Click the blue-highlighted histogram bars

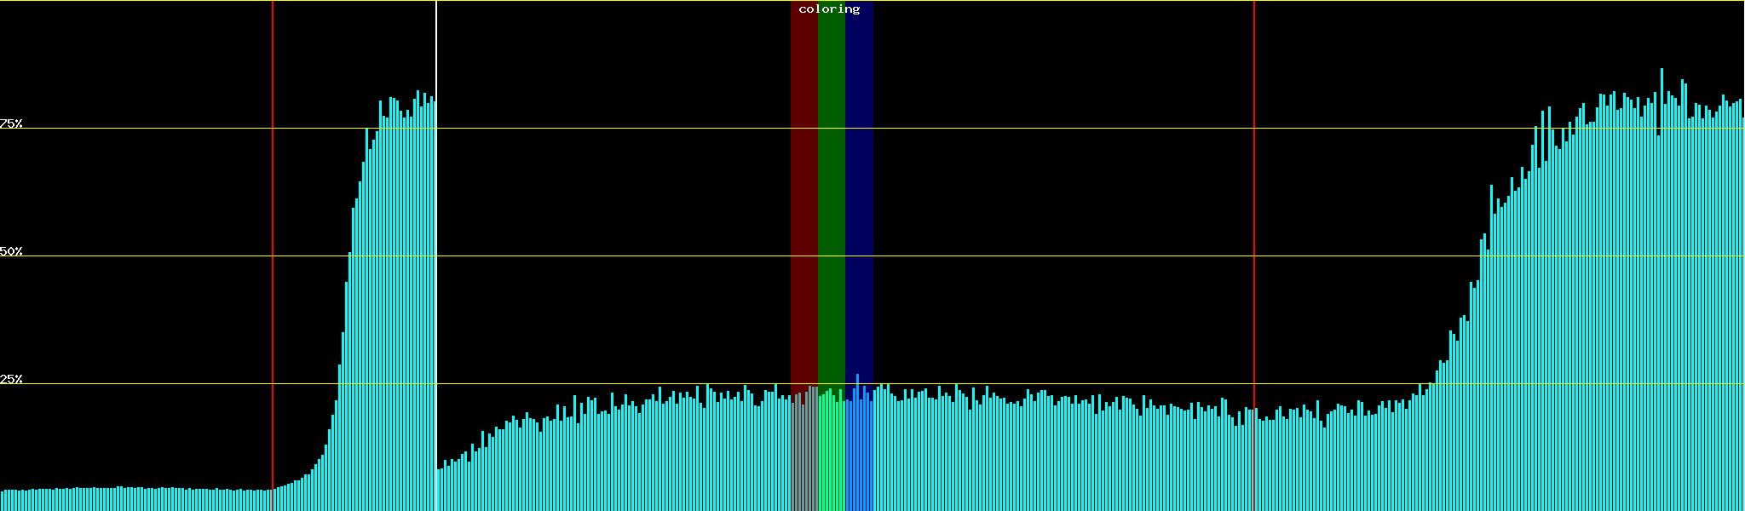pos(859,451)
